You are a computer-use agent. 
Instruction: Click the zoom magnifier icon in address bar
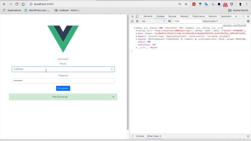point(180,4)
